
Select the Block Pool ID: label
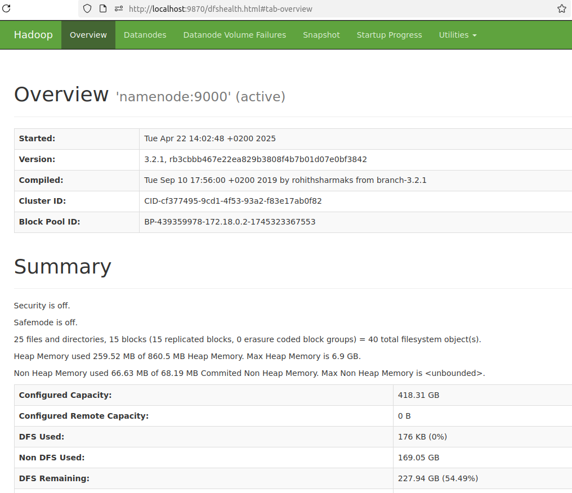(x=49, y=222)
